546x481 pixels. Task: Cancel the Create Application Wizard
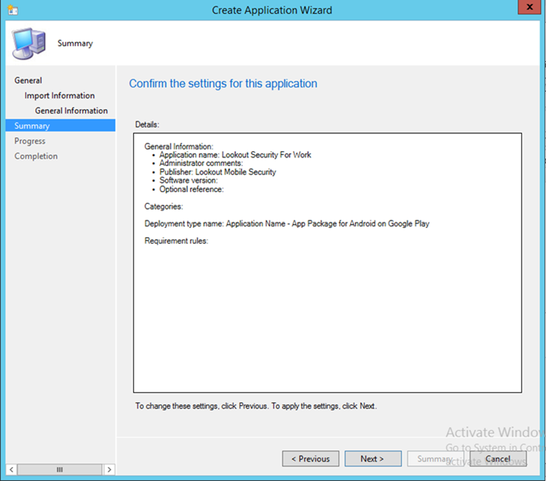pos(498,459)
